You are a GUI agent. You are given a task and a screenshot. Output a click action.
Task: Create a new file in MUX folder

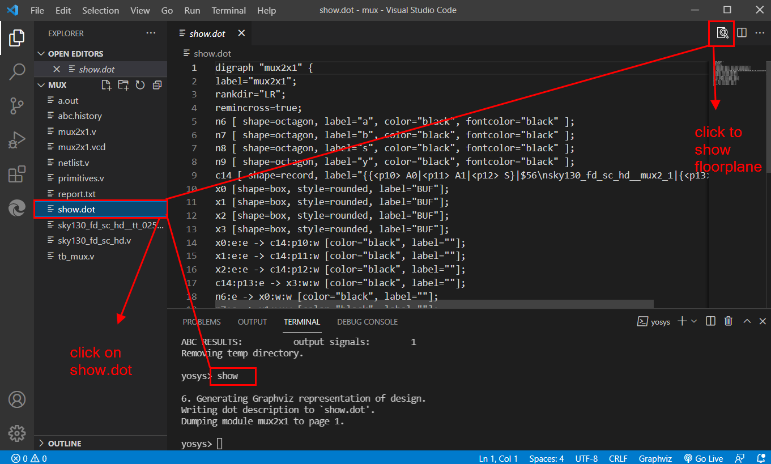click(106, 85)
